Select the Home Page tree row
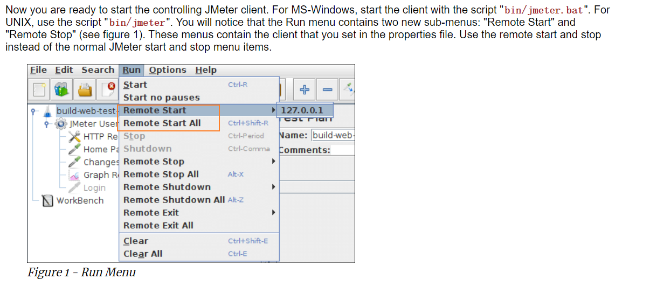 [101, 149]
